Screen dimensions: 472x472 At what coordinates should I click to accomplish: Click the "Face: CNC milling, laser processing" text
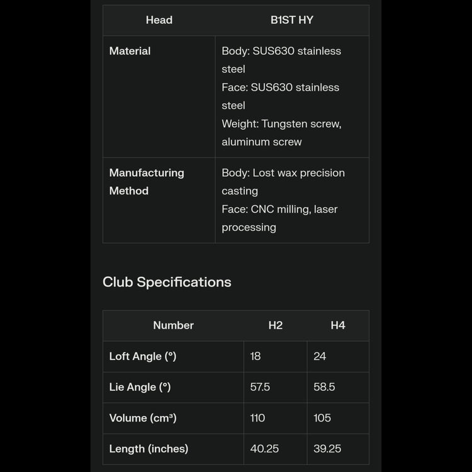279,218
